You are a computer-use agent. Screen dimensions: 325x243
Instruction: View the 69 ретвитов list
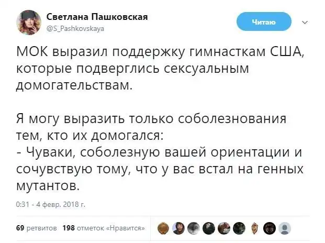pos(35,228)
